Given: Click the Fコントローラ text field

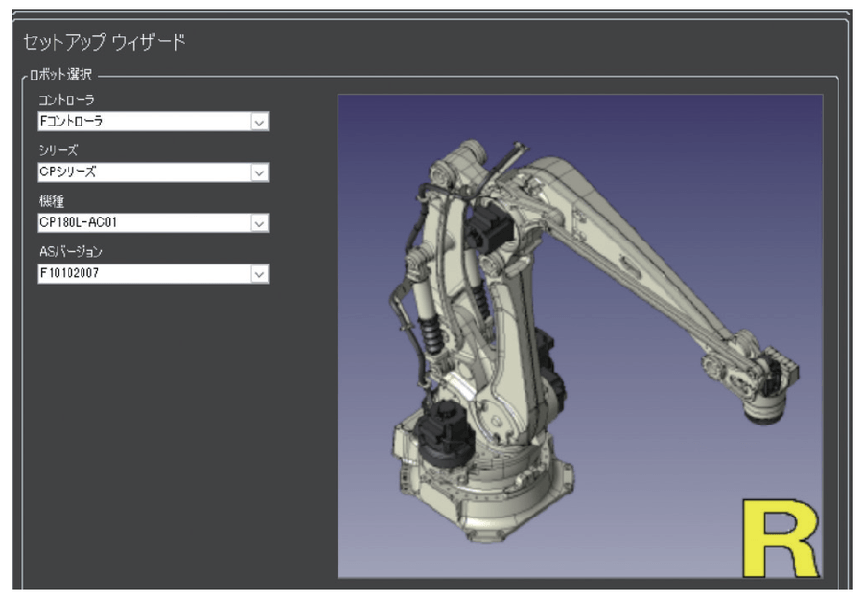Looking at the screenshot, I should 140,122.
